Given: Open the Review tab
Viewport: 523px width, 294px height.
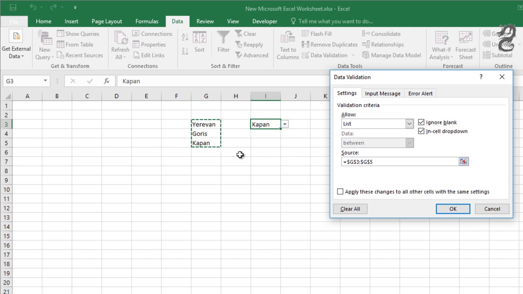Looking at the screenshot, I should pyautogui.click(x=205, y=21).
